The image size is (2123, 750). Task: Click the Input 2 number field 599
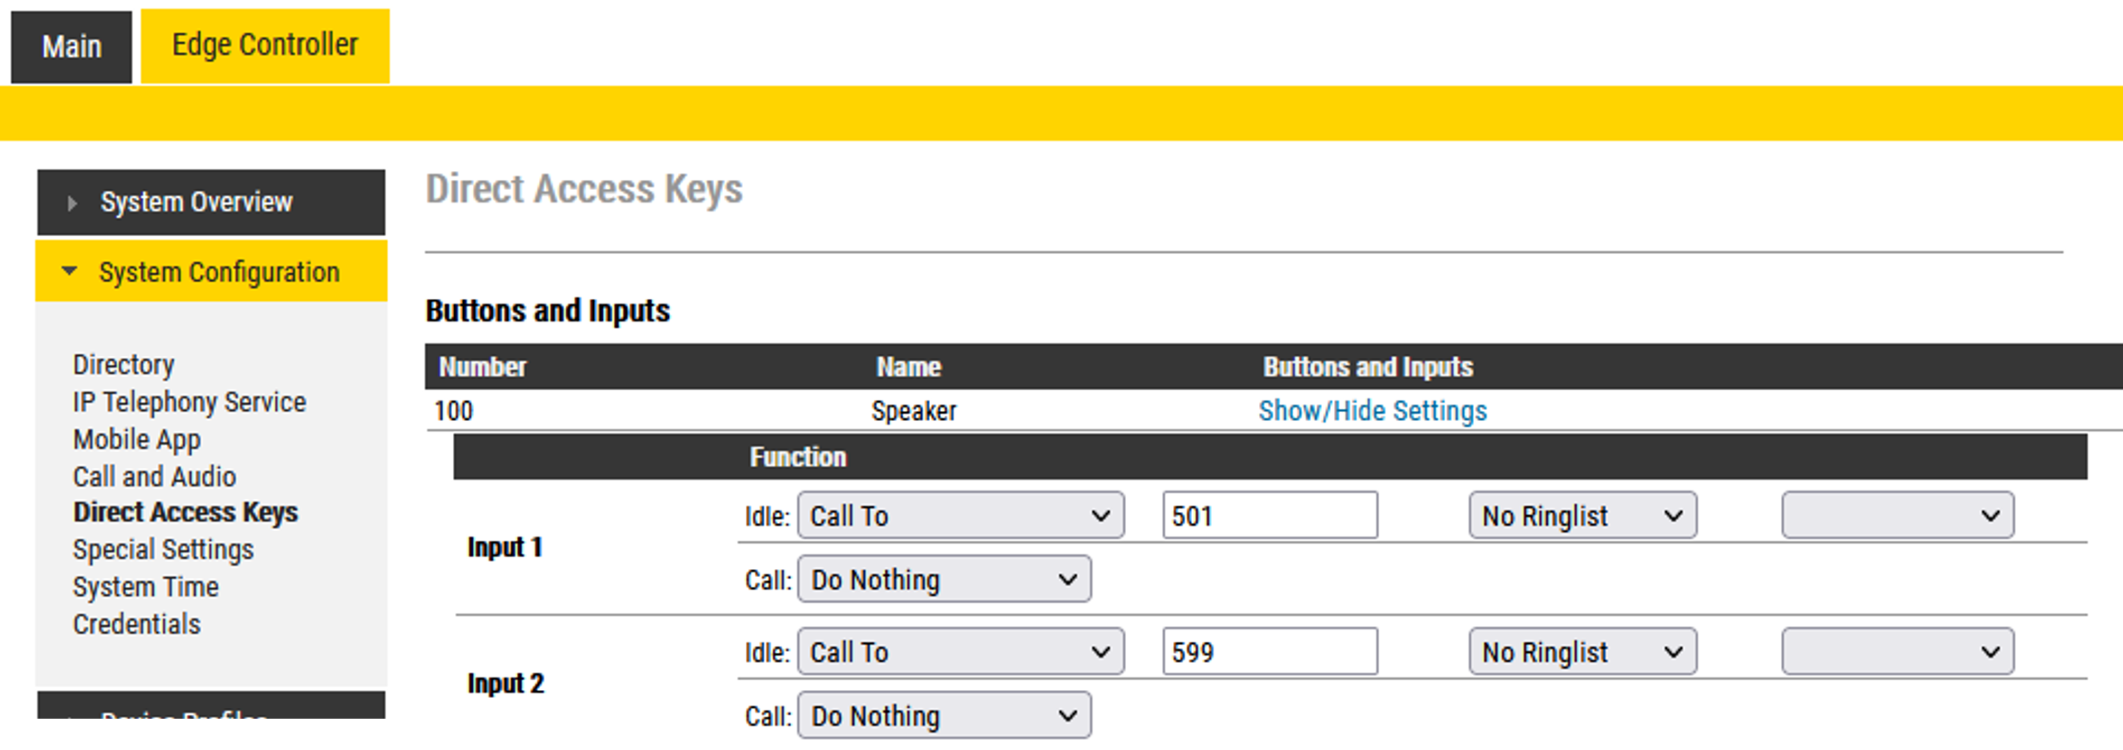[x=1269, y=653]
